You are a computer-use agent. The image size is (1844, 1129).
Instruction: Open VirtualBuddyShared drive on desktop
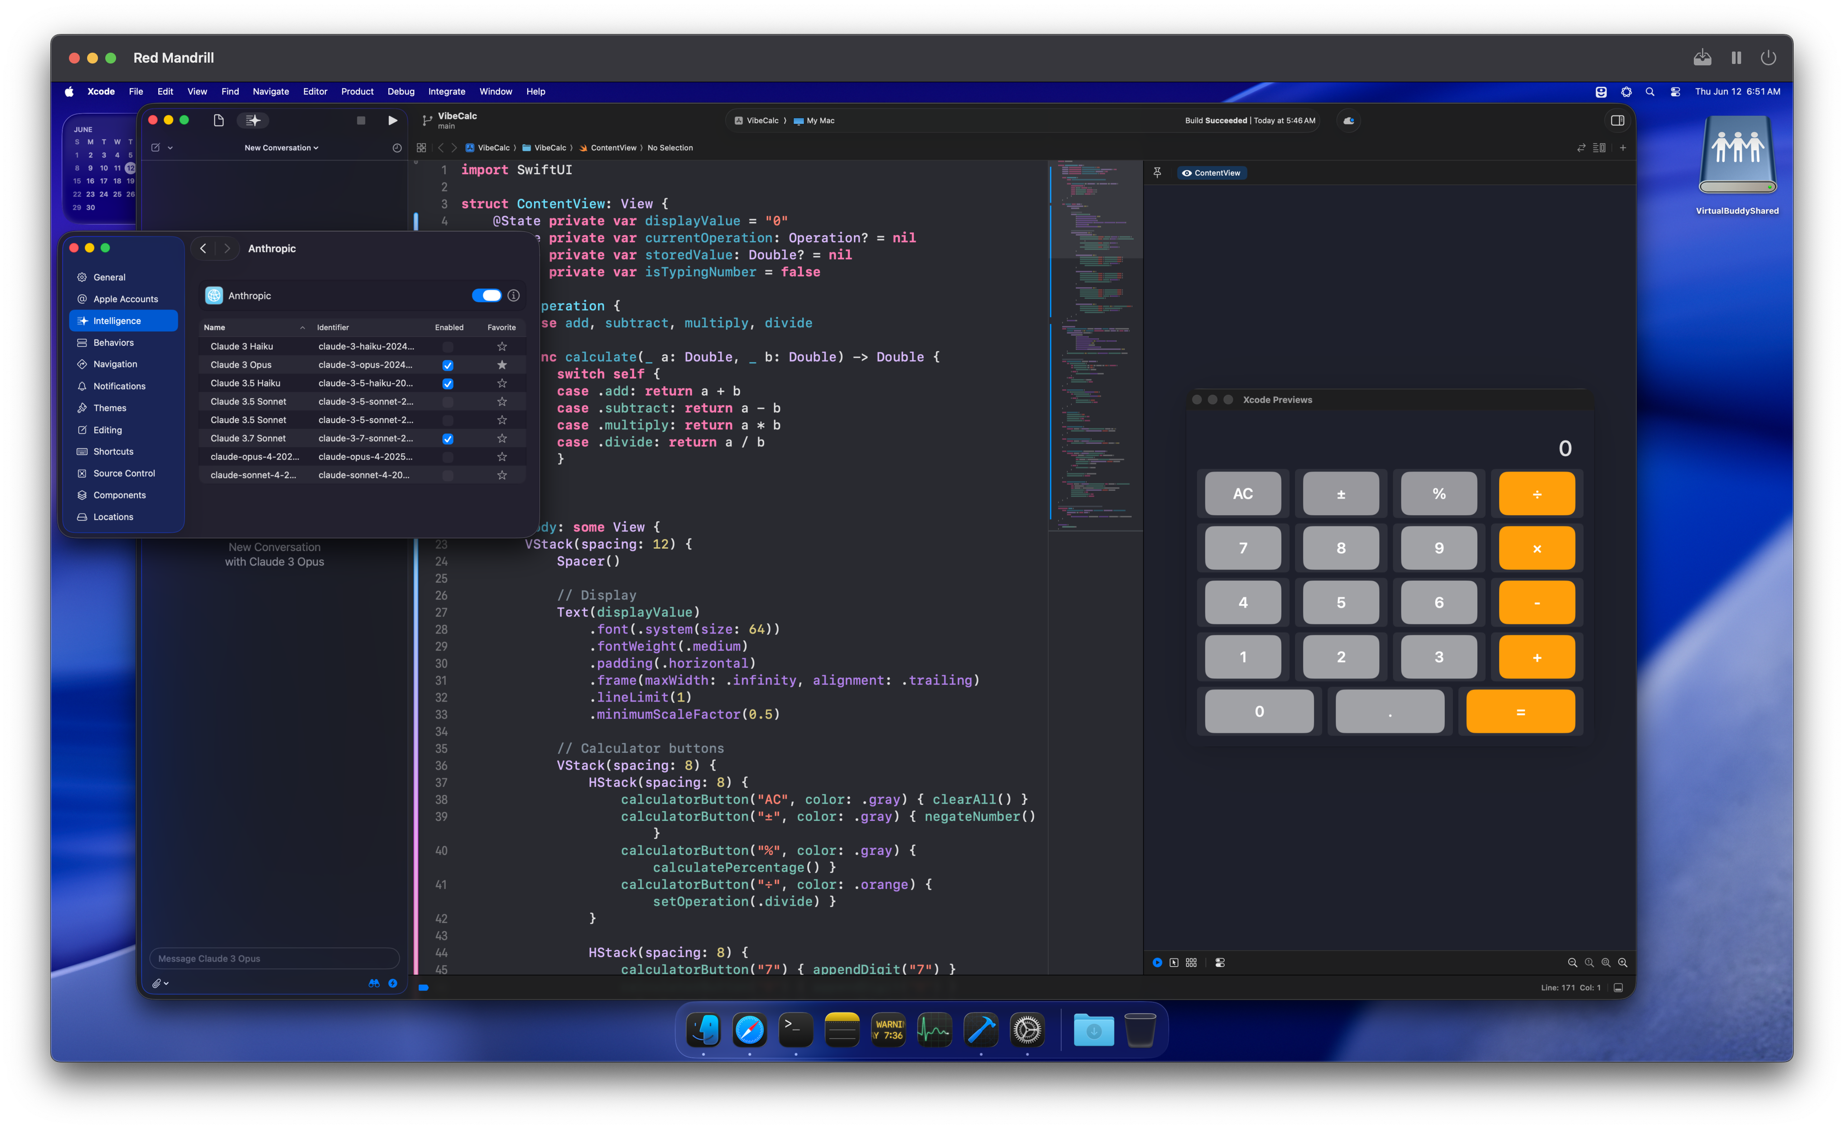click(x=1737, y=165)
